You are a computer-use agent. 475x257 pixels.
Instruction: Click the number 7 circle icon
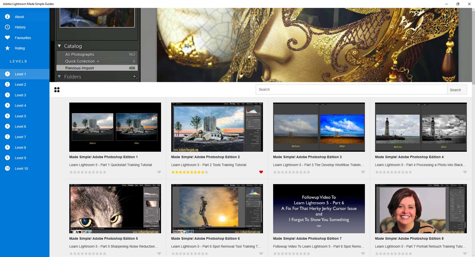tap(7, 137)
